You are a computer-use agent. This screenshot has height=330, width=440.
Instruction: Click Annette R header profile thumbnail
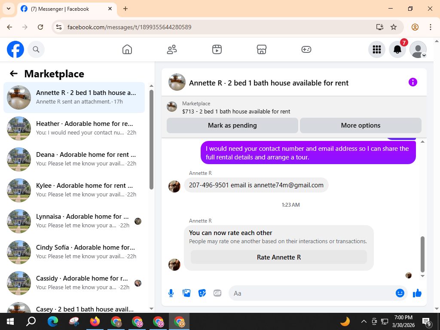point(177,82)
